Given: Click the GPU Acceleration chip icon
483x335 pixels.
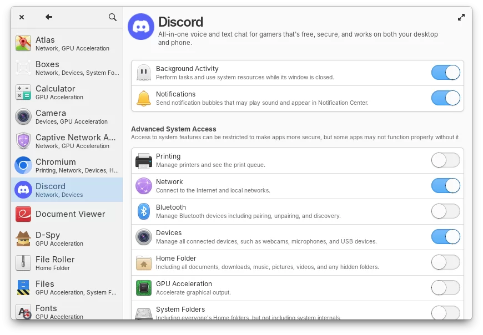Looking at the screenshot, I should tap(144, 288).
